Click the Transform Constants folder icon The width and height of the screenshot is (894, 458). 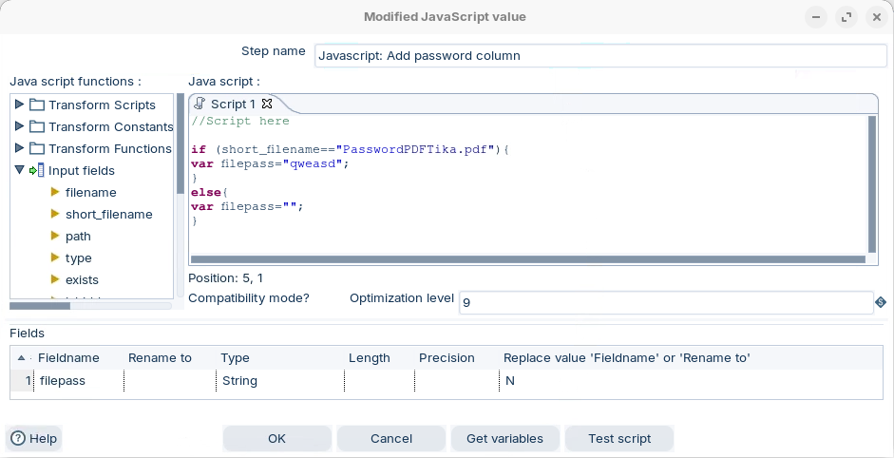37,126
